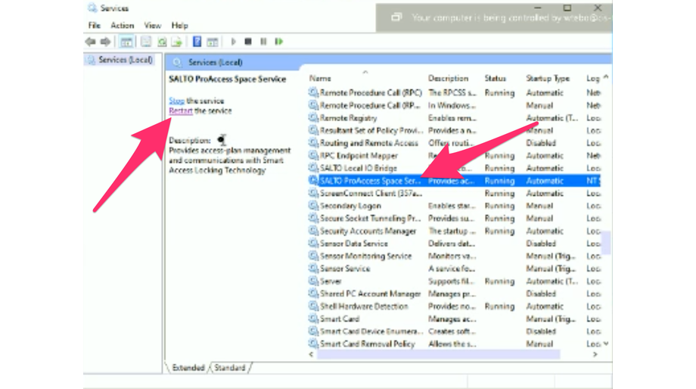Select Smart Card Removal Policy name
The image size is (696, 389).
pyautogui.click(x=367, y=344)
